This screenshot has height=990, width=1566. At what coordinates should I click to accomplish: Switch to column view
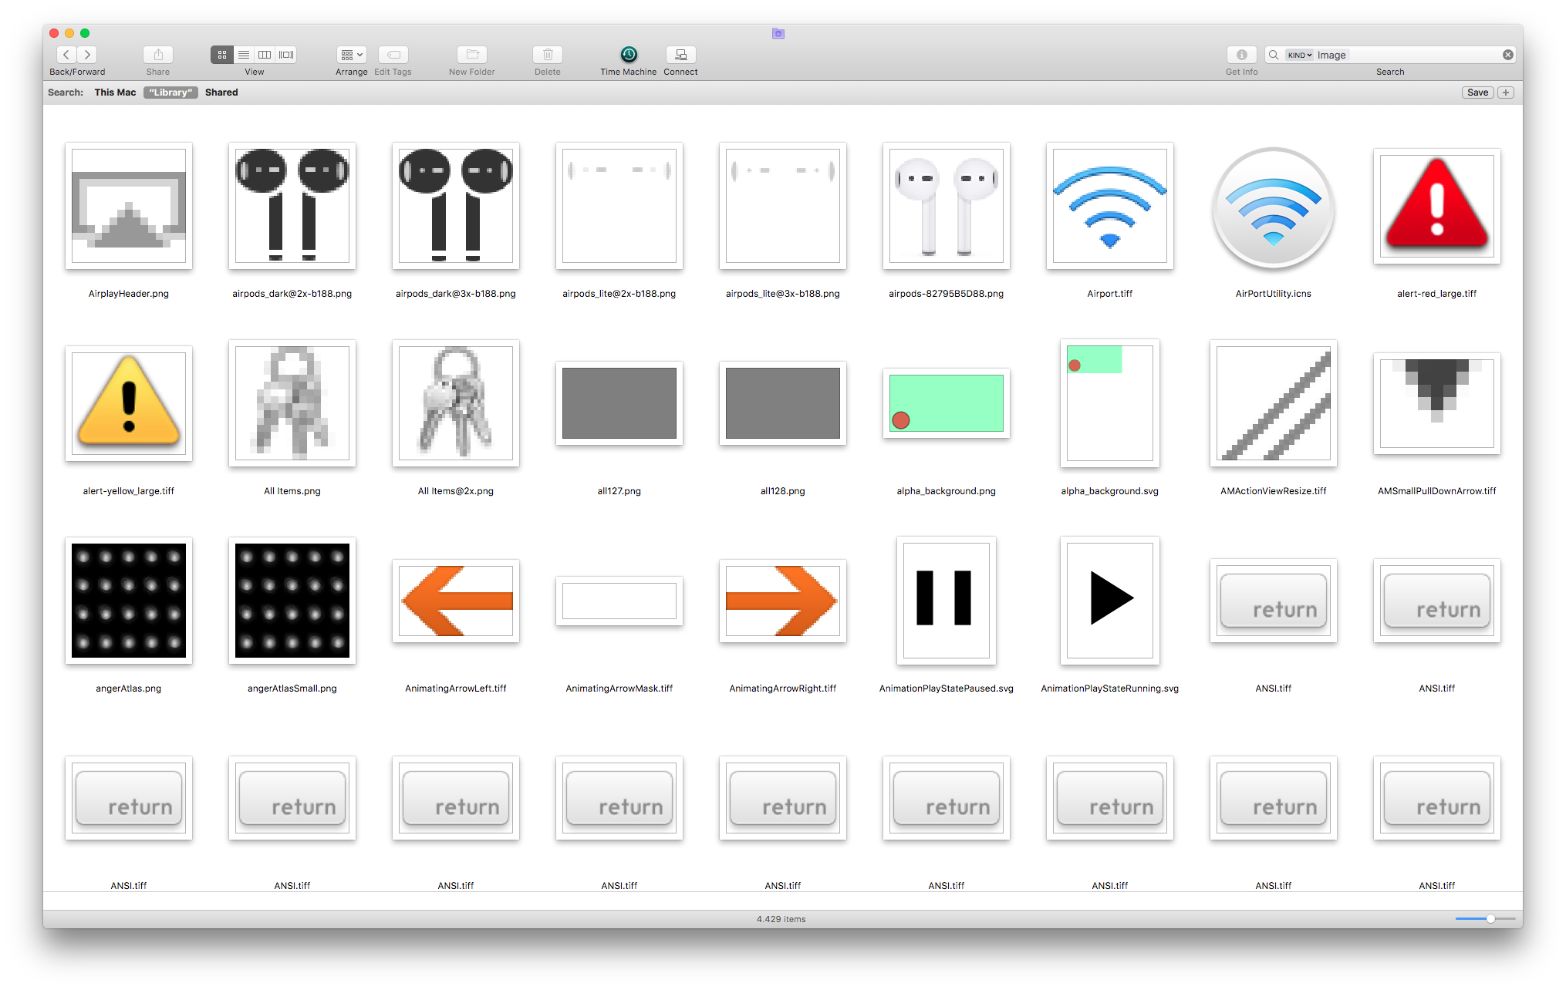265,55
